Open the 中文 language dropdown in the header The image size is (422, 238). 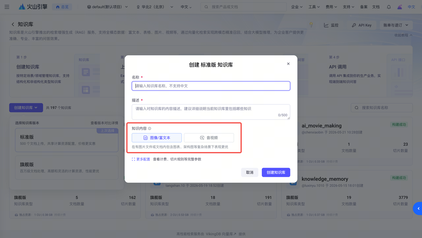tap(186, 7)
